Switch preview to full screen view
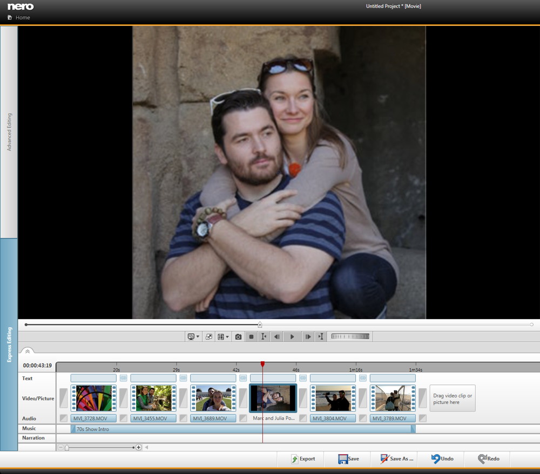The height and width of the screenshot is (474, 540). coord(209,336)
